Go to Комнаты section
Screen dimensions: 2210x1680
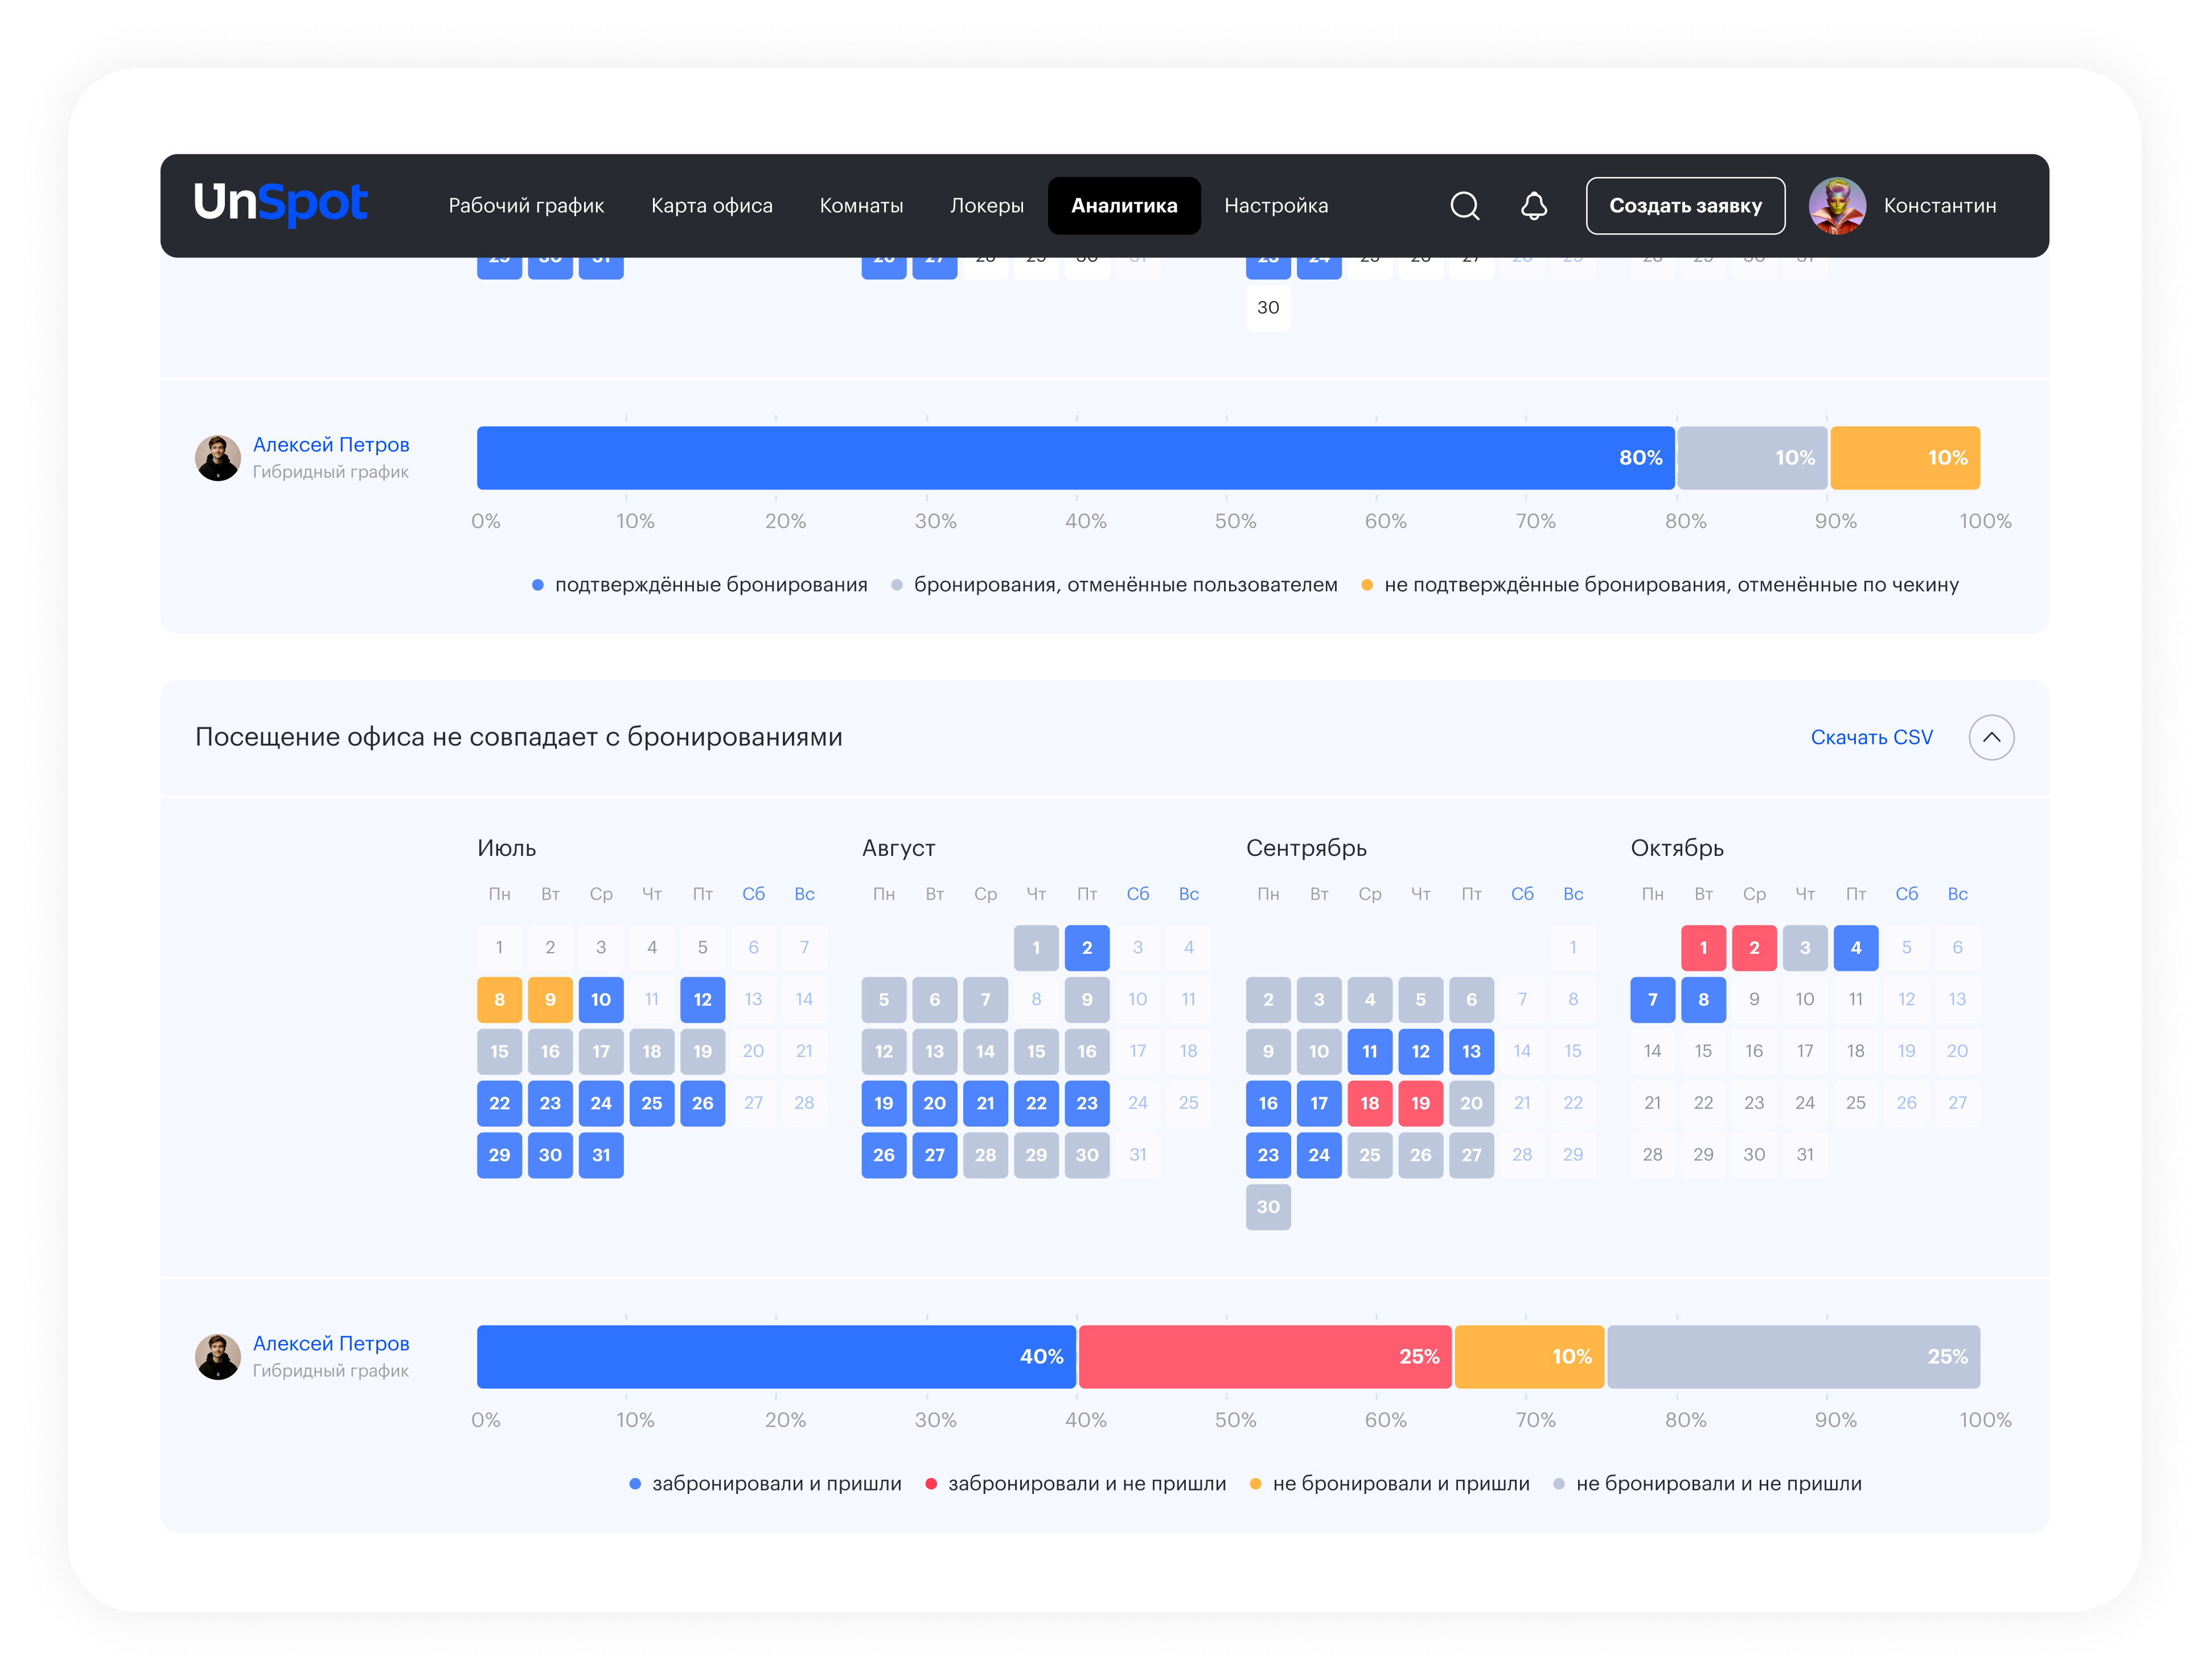click(x=861, y=206)
